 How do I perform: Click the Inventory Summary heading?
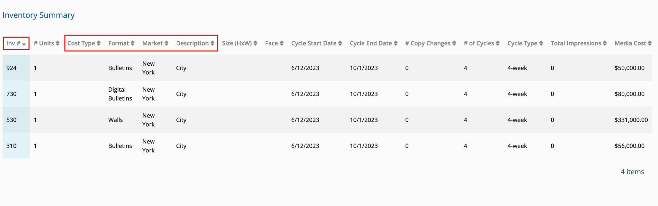coord(39,15)
